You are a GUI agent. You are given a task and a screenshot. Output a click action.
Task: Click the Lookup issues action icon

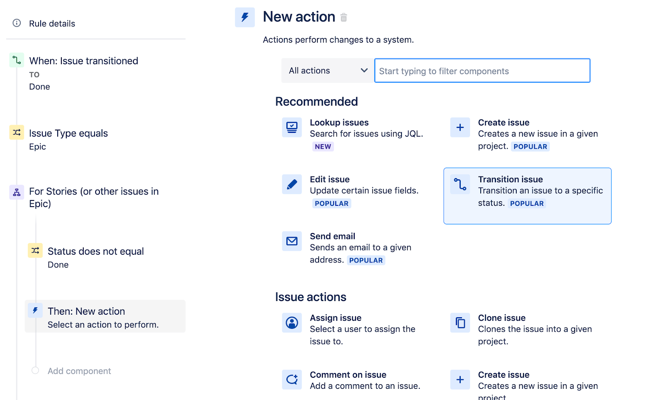[292, 128]
